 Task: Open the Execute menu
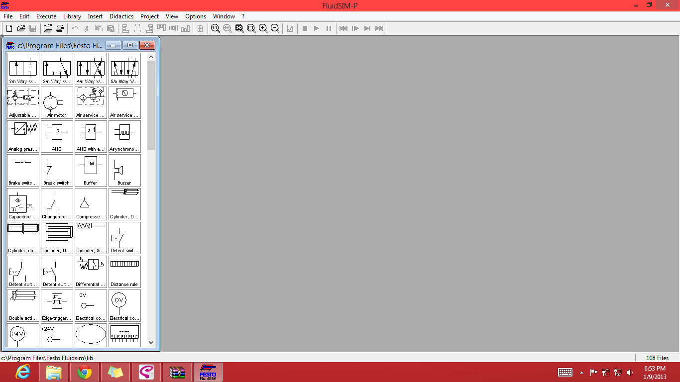[x=46, y=16]
